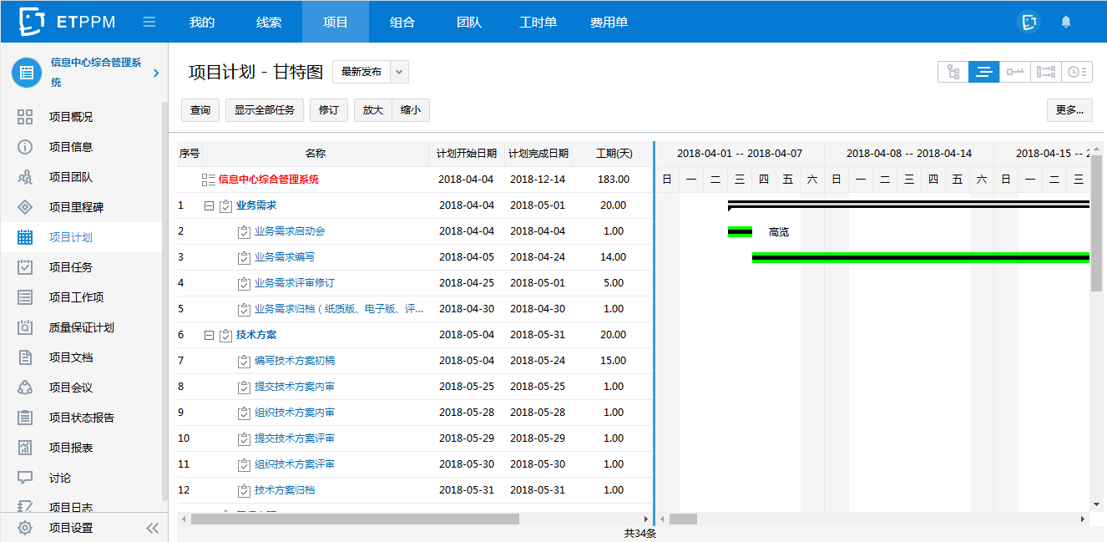The width and height of the screenshot is (1107, 542).
Task: Open 项目状态报告 in the sidebar
Action: tap(81, 418)
